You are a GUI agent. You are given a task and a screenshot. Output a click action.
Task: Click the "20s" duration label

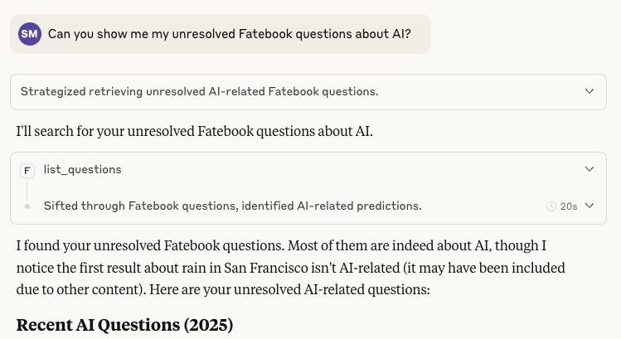click(x=568, y=206)
